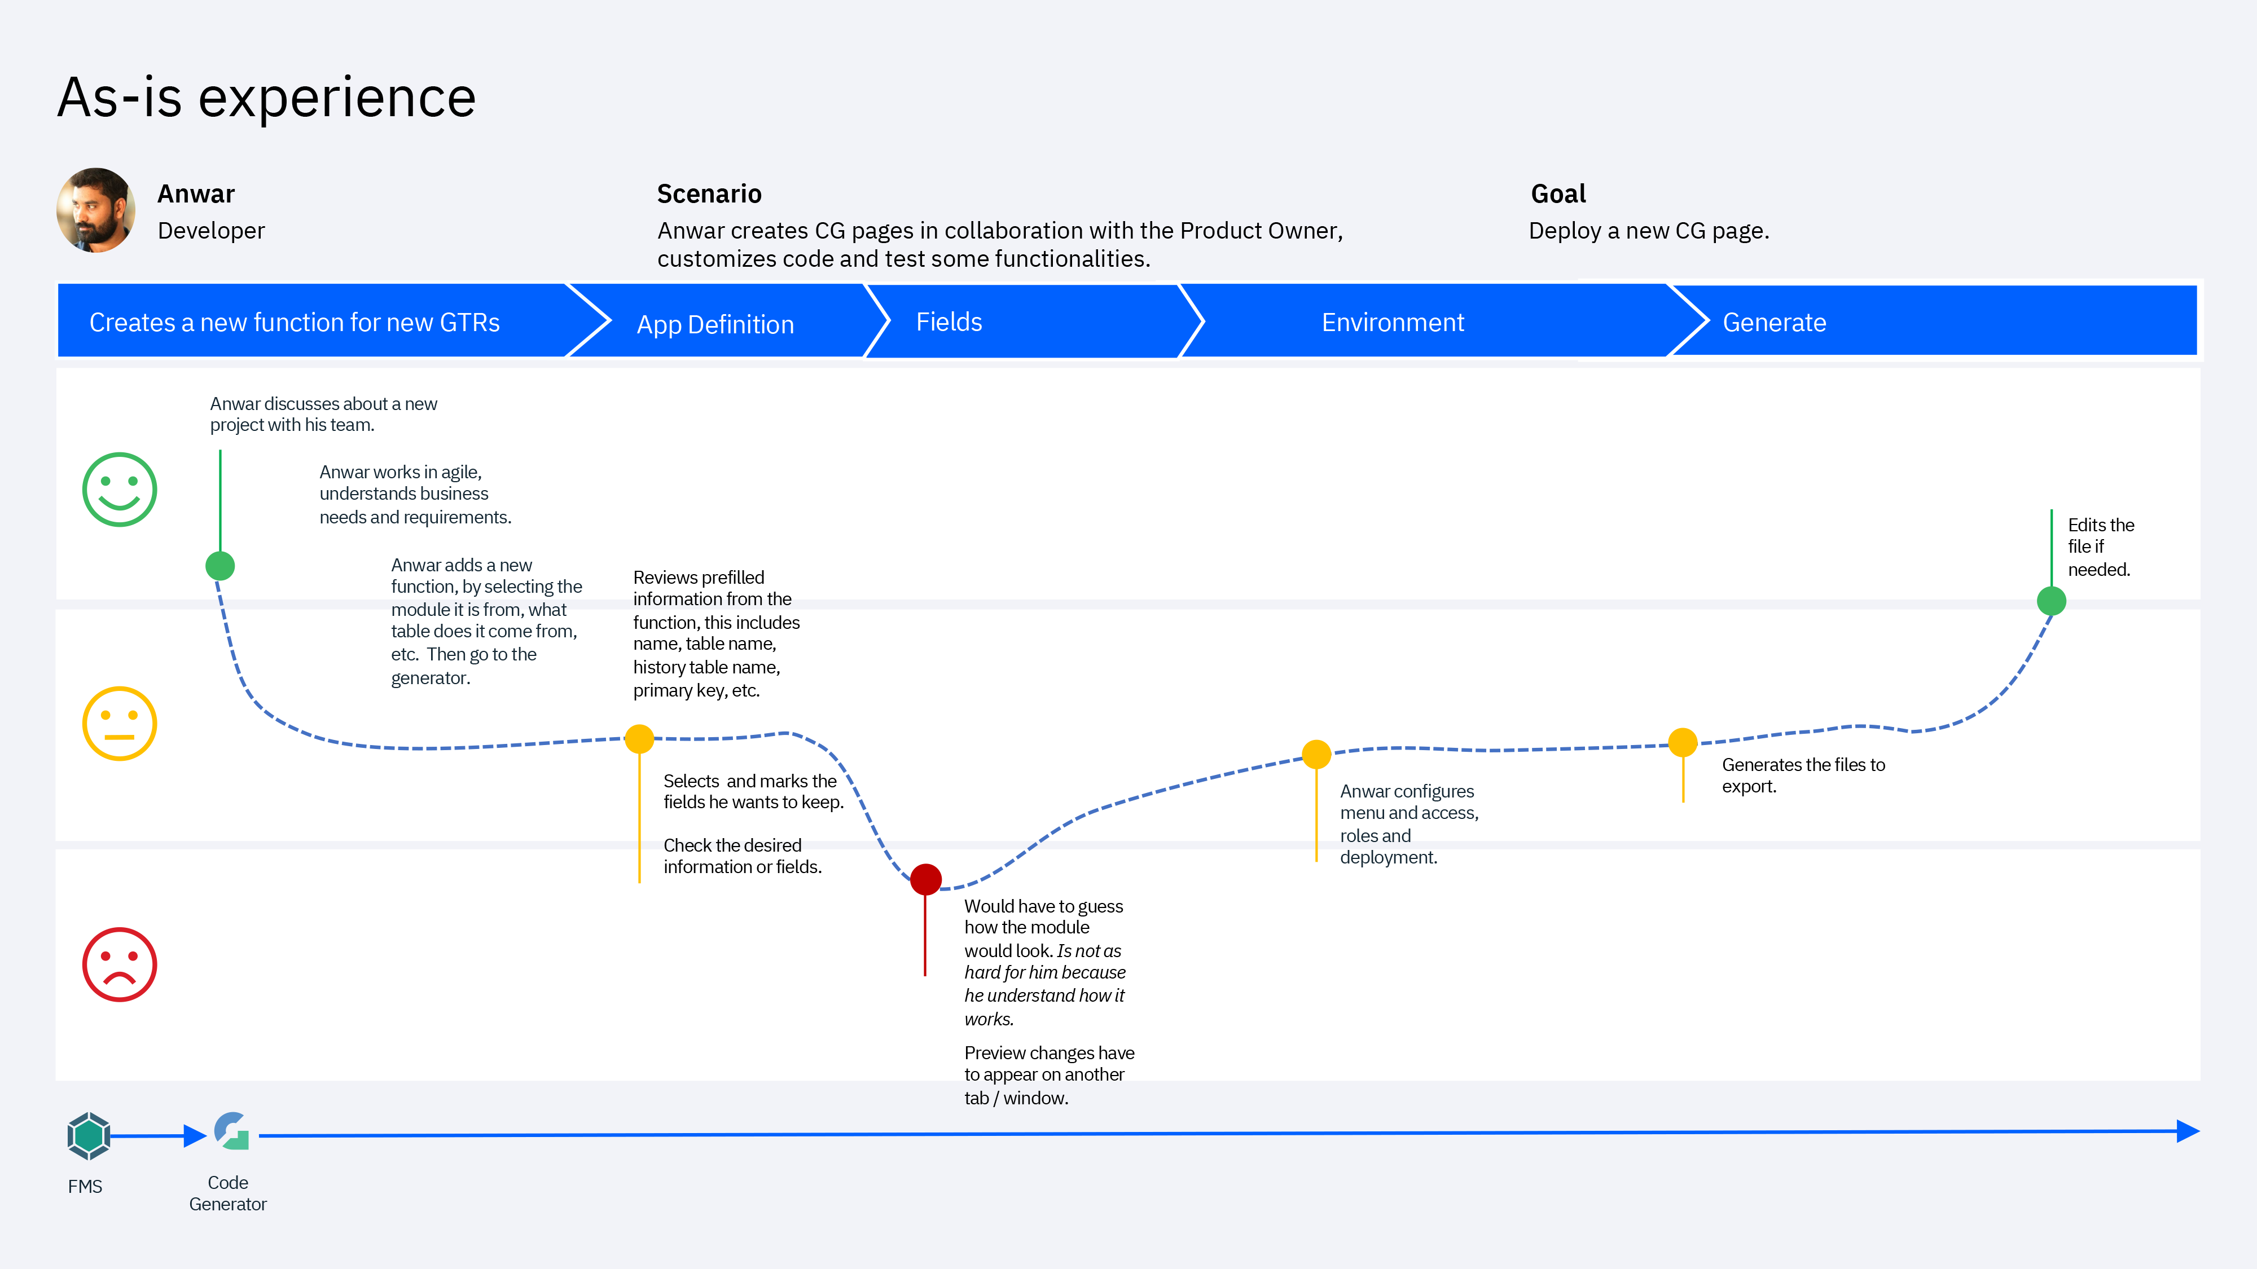Viewport: 2257px width, 1269px height.
Task: Click the red low-point marker dot
Action: pos(925,879)
